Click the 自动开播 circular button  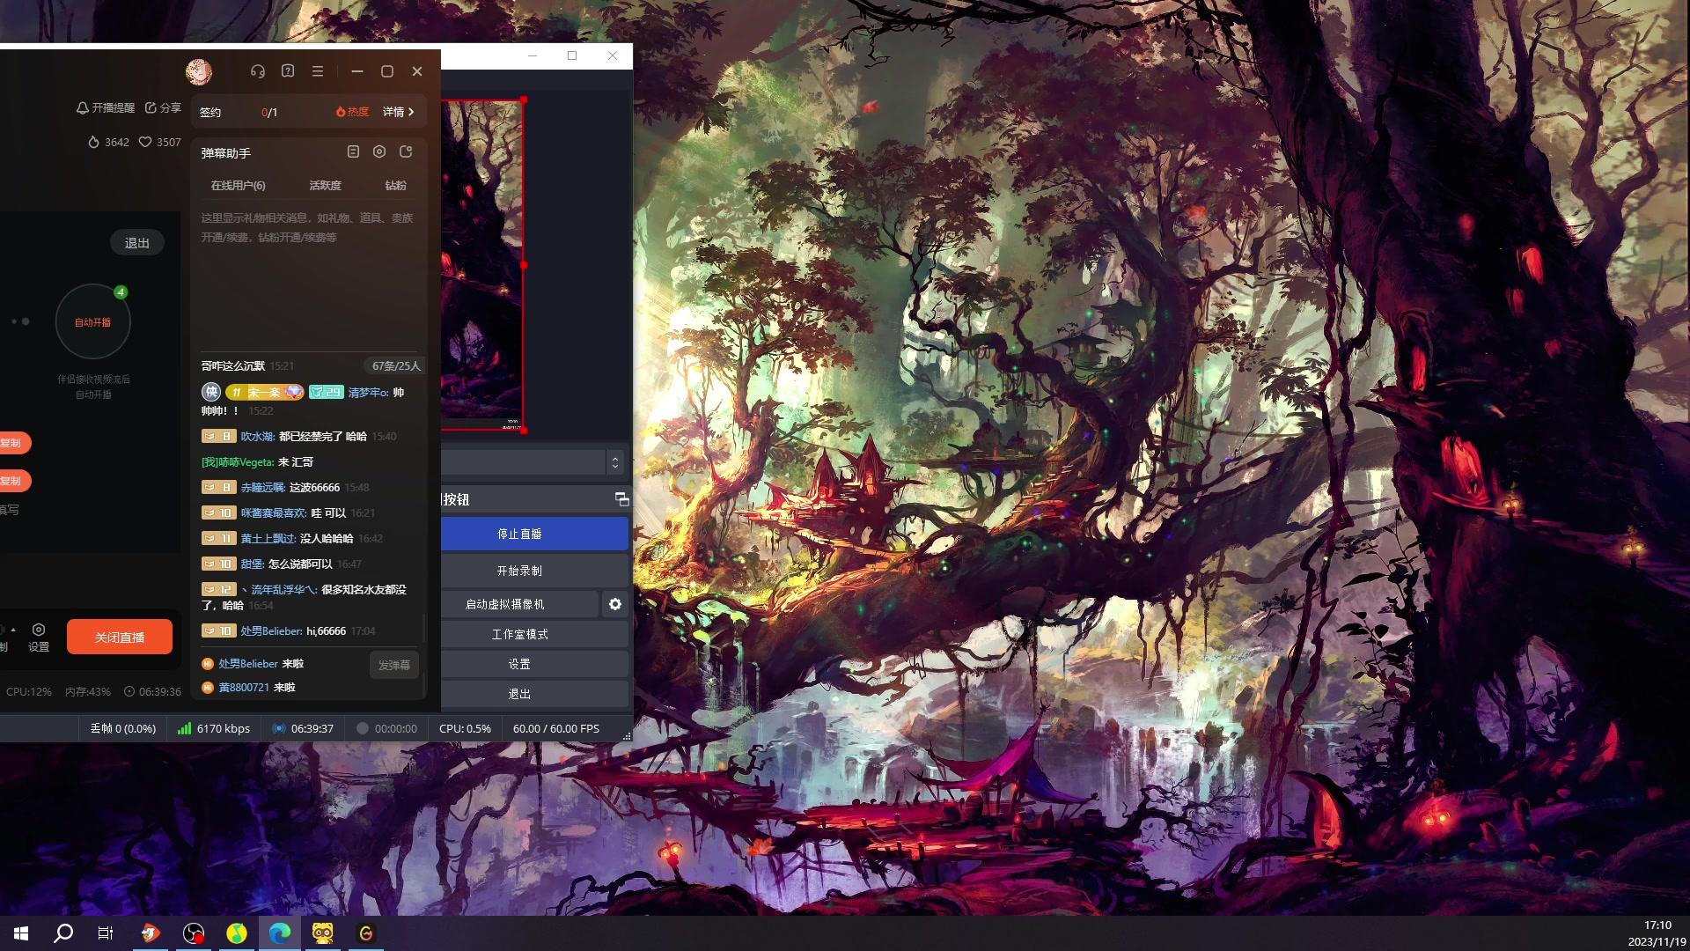(92, 322)
